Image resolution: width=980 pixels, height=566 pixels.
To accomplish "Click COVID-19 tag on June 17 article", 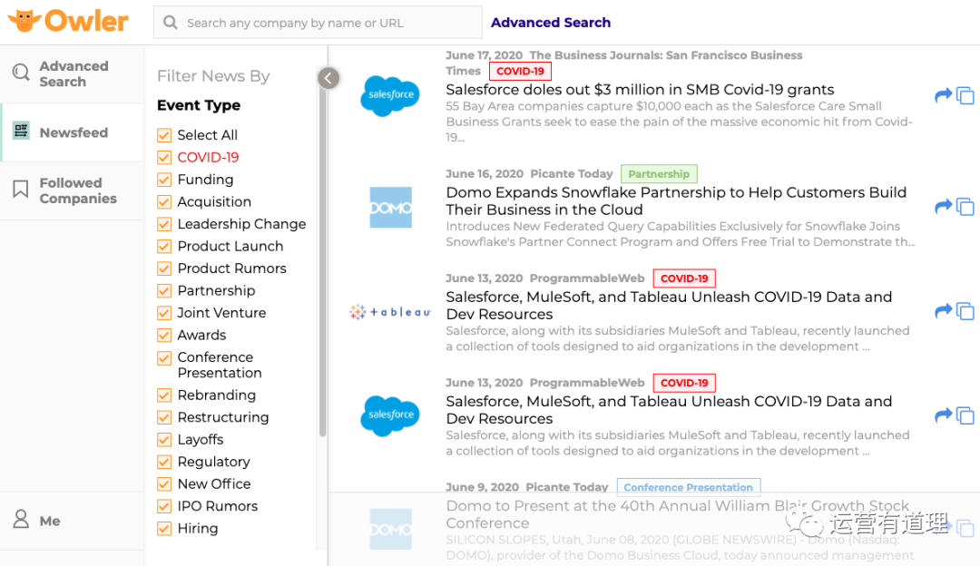I will point(521,72).
